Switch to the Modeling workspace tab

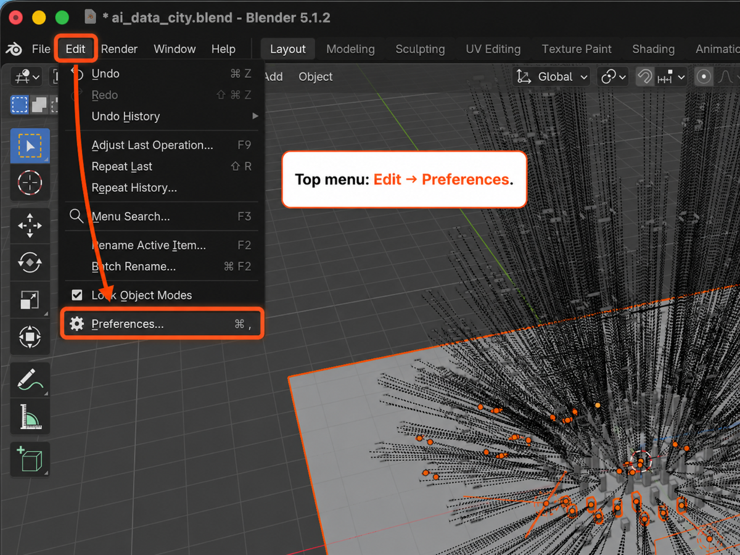click(350, 49)
